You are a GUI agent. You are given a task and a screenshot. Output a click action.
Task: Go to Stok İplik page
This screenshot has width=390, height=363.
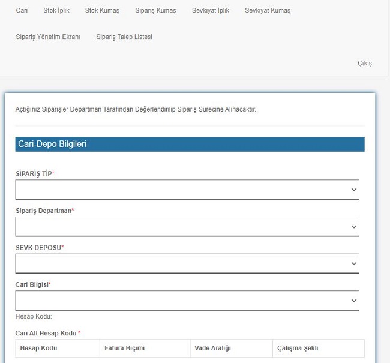pyautogui.click(x=56, y=10)
